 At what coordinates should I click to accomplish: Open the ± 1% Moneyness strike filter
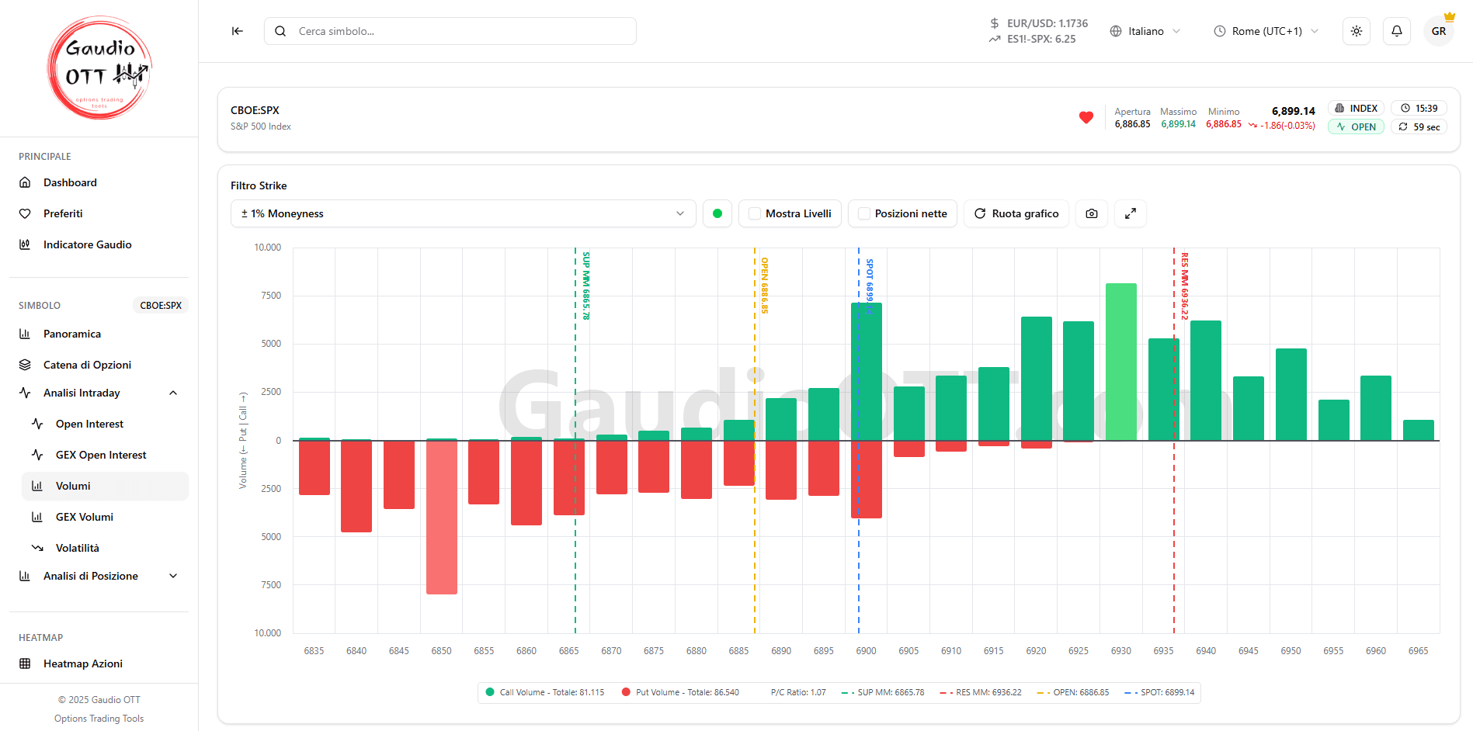coord(463,213)
